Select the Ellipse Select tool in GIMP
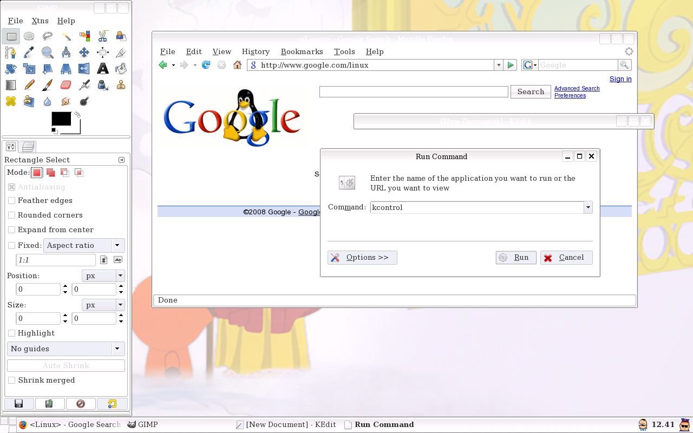This screenshot has height=433, width=693. click(29, 36)
